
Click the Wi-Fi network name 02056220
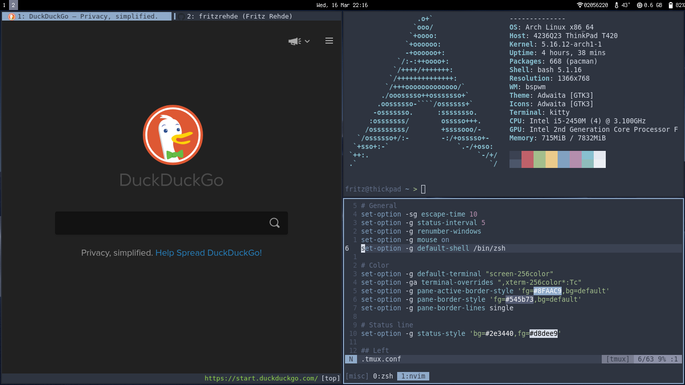tap(596, 5)
